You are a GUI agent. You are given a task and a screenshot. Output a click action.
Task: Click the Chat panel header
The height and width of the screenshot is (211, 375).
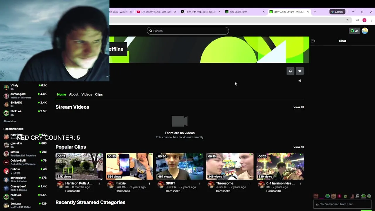pos(342,41)
